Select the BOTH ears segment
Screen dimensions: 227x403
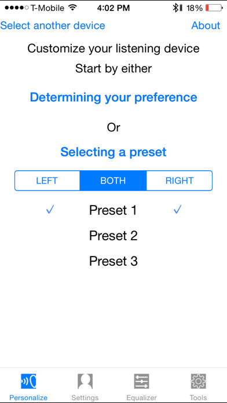click(x=113, y=181)
